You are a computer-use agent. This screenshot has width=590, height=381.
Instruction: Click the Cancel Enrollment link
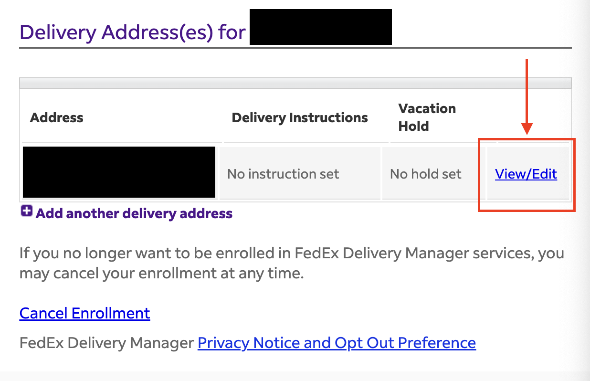tap(85, 313)
